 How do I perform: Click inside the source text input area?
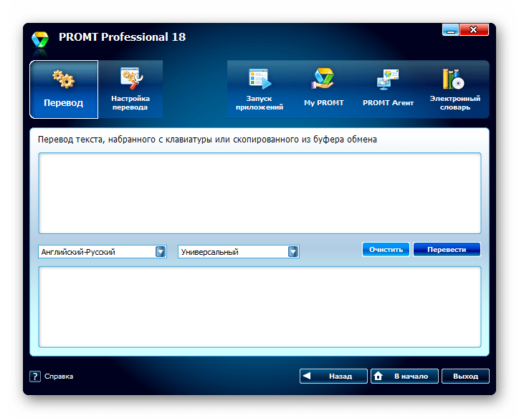259,193
